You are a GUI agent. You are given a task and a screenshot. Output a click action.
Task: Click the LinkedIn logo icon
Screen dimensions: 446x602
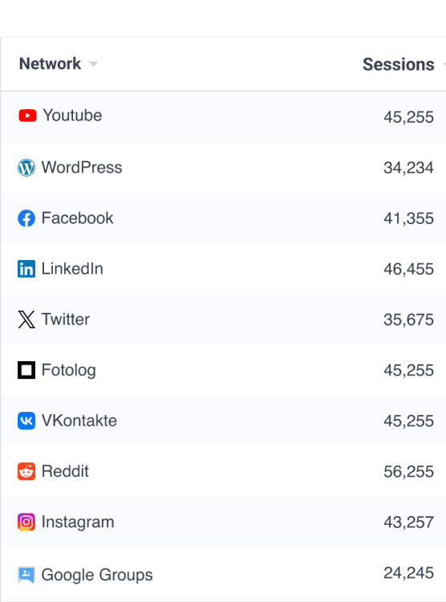[26, 269]
